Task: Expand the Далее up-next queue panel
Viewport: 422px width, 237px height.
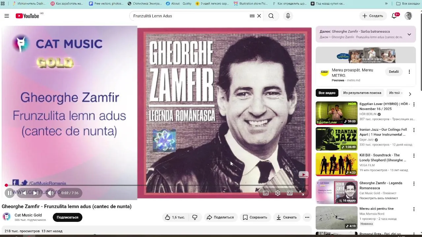Action: tap(409, 34)
